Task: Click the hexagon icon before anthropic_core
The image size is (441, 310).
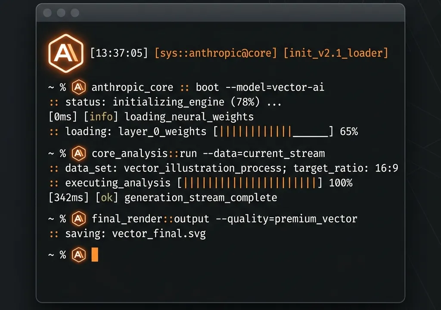Action: pos(79,87)
